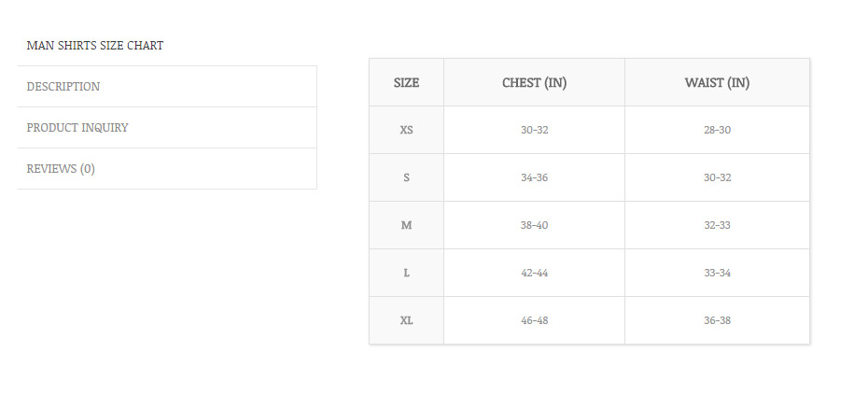The image size is (854, 395).
Task: Click the 46-48 chest measurement cell
Action: (x=534, y=321)
